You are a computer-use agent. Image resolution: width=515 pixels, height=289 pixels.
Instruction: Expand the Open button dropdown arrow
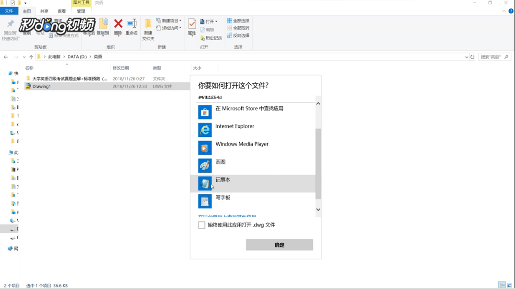coord(216,22)
